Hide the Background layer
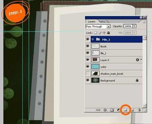The height and width of the screenshot is (124, 152). [x=88, y=80]
